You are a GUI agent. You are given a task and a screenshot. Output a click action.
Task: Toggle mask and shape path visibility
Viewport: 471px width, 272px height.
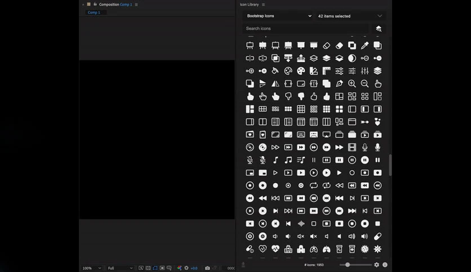pos(155,268)
